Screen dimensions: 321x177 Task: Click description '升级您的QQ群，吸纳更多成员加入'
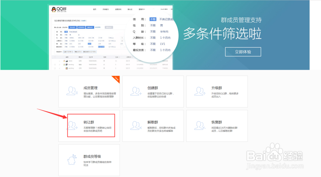click(225, 95)
